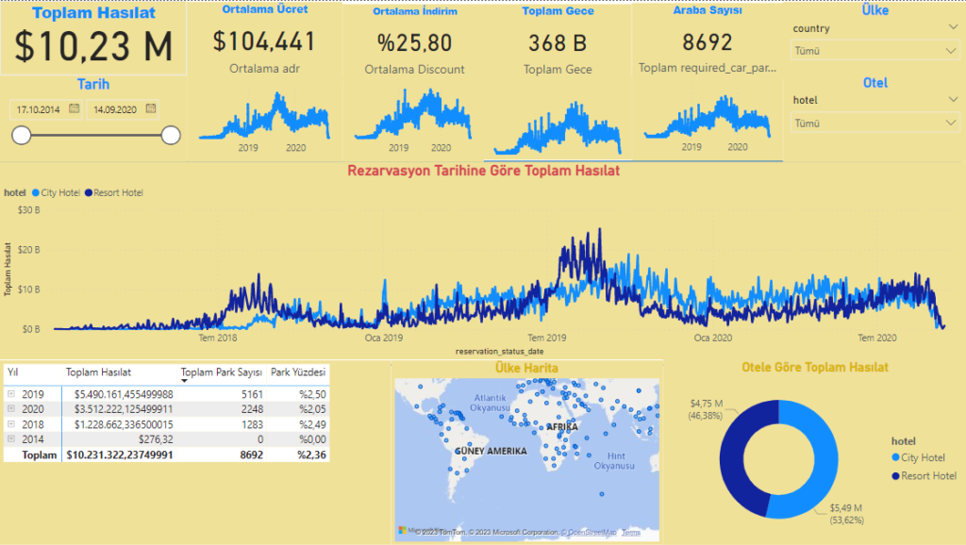
Task: Sort table by Park Yüzdesi column header
Action: (297, 372)
